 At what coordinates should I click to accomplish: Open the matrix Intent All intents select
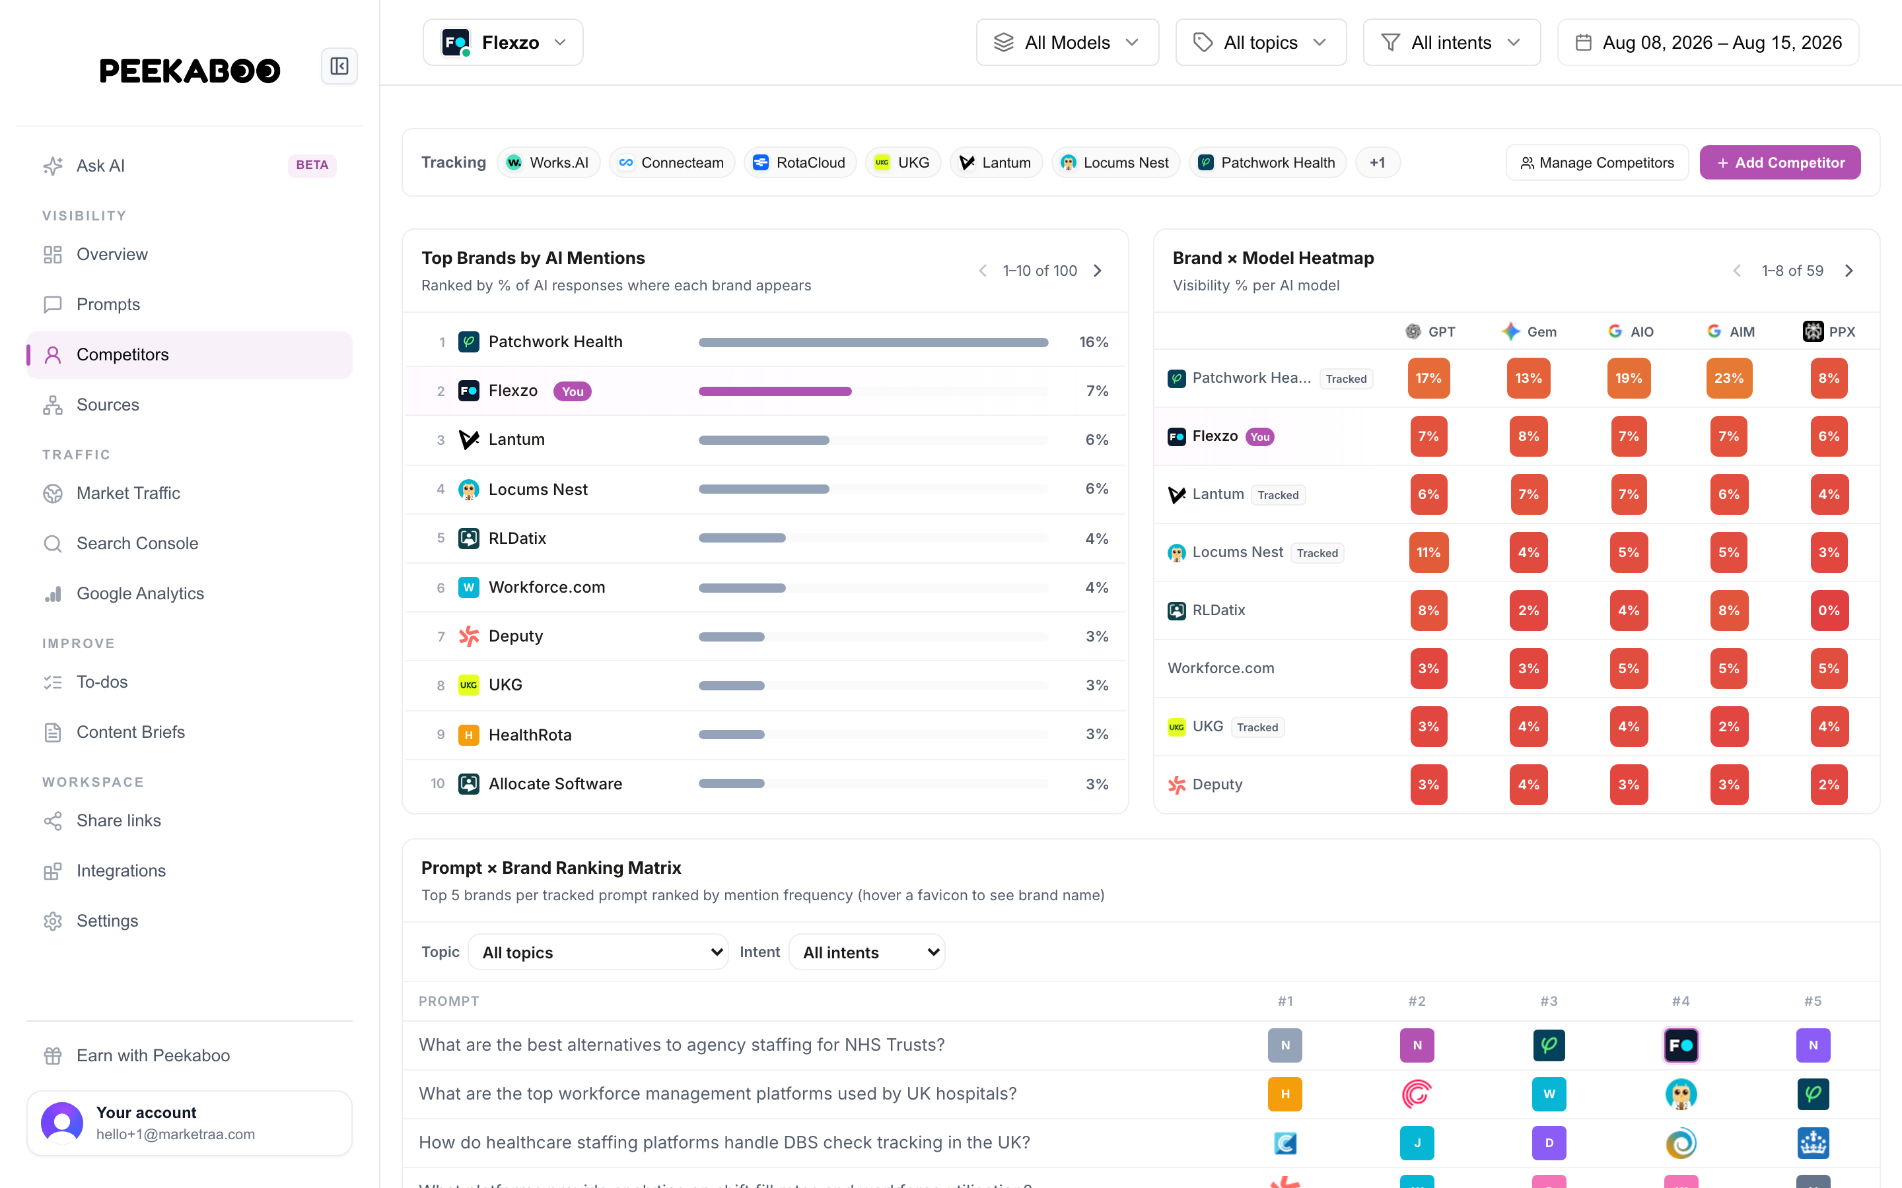pyautogui.click(x=867, y=952)
